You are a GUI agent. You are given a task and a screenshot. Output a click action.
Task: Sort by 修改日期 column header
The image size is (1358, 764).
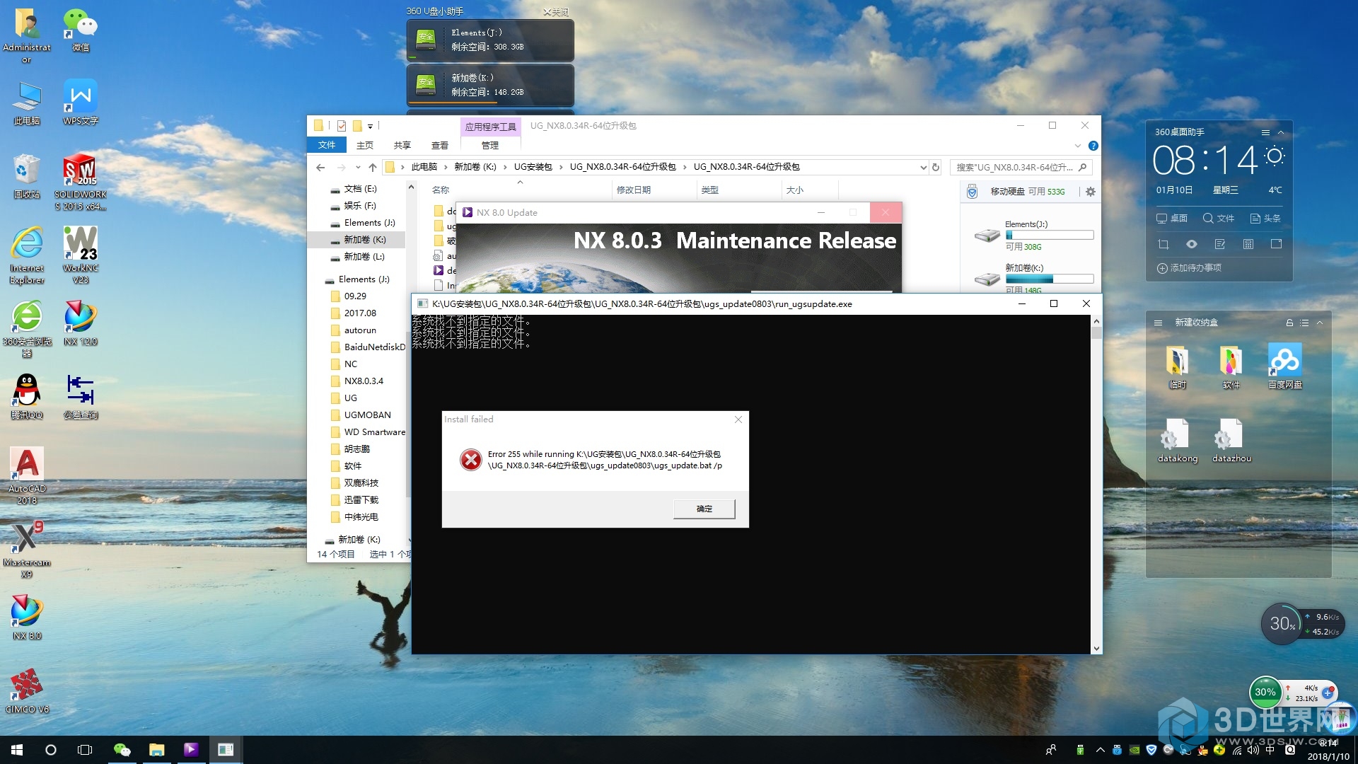[634, 190]
